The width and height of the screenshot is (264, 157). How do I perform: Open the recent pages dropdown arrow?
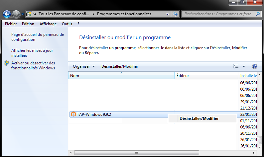click(x=23, y=14)
